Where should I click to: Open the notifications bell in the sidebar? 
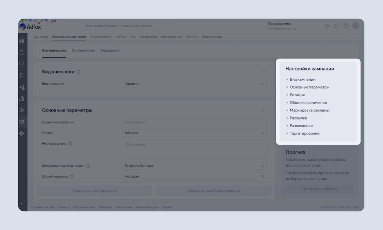(x=22, y=52)
